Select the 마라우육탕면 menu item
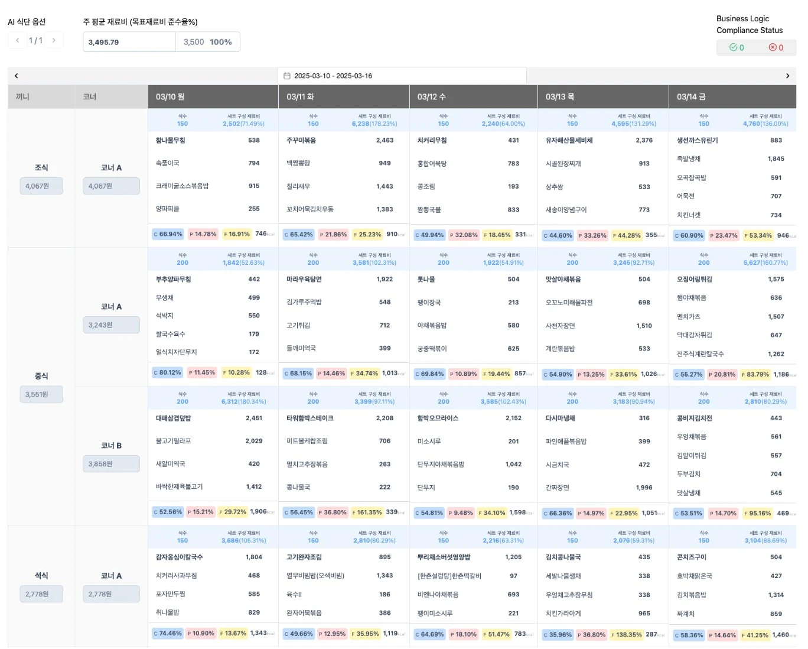The height and width of the screenshot is (649, 808). tap(304, 279)
